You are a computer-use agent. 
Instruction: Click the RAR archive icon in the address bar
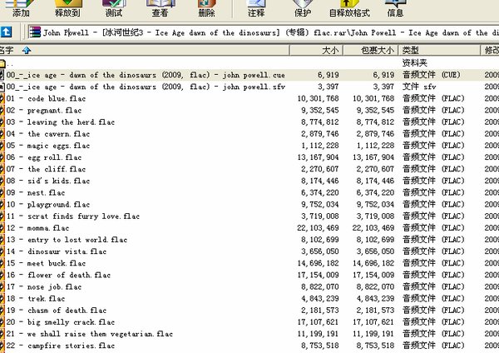[35, 32]
